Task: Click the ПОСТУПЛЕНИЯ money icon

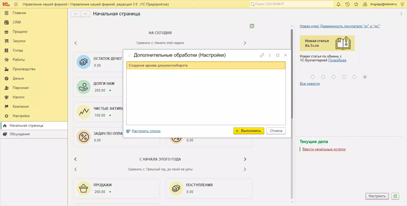Action: (176, 188)
